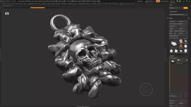Screen dimensions: 191x107
Task: Click the Tool palette undock arrow icon
Action: [x=167, y=18]
